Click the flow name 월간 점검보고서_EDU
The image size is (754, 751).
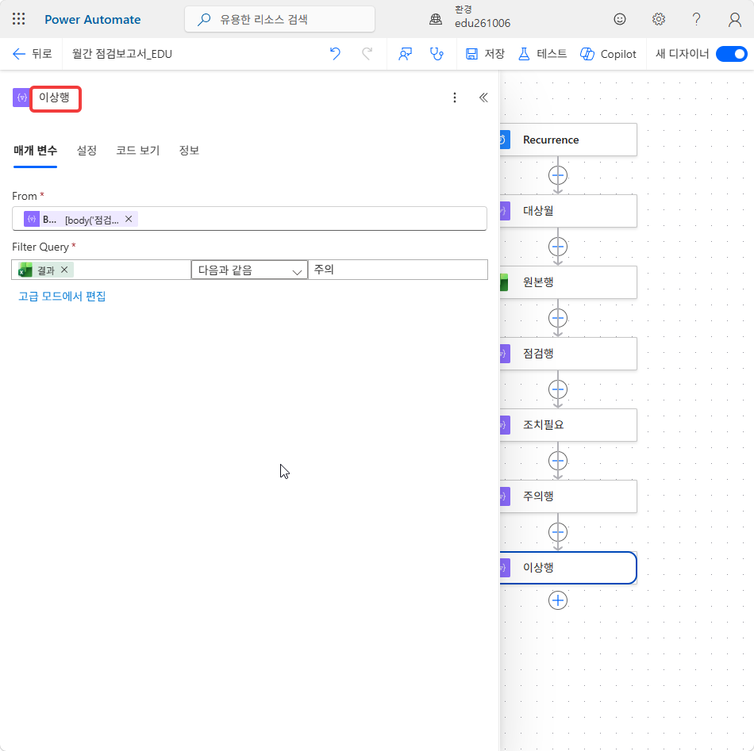(x=122, y=54)
